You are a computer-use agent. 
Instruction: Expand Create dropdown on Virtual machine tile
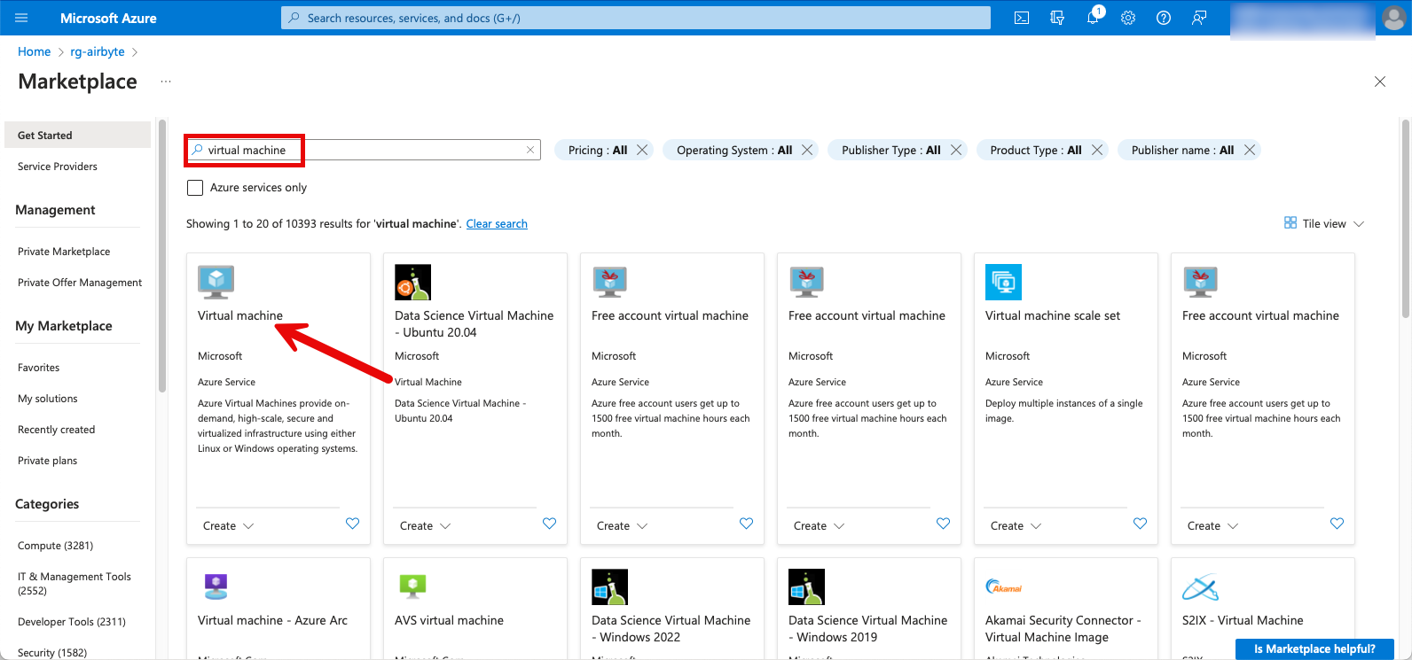pos(229,525)
